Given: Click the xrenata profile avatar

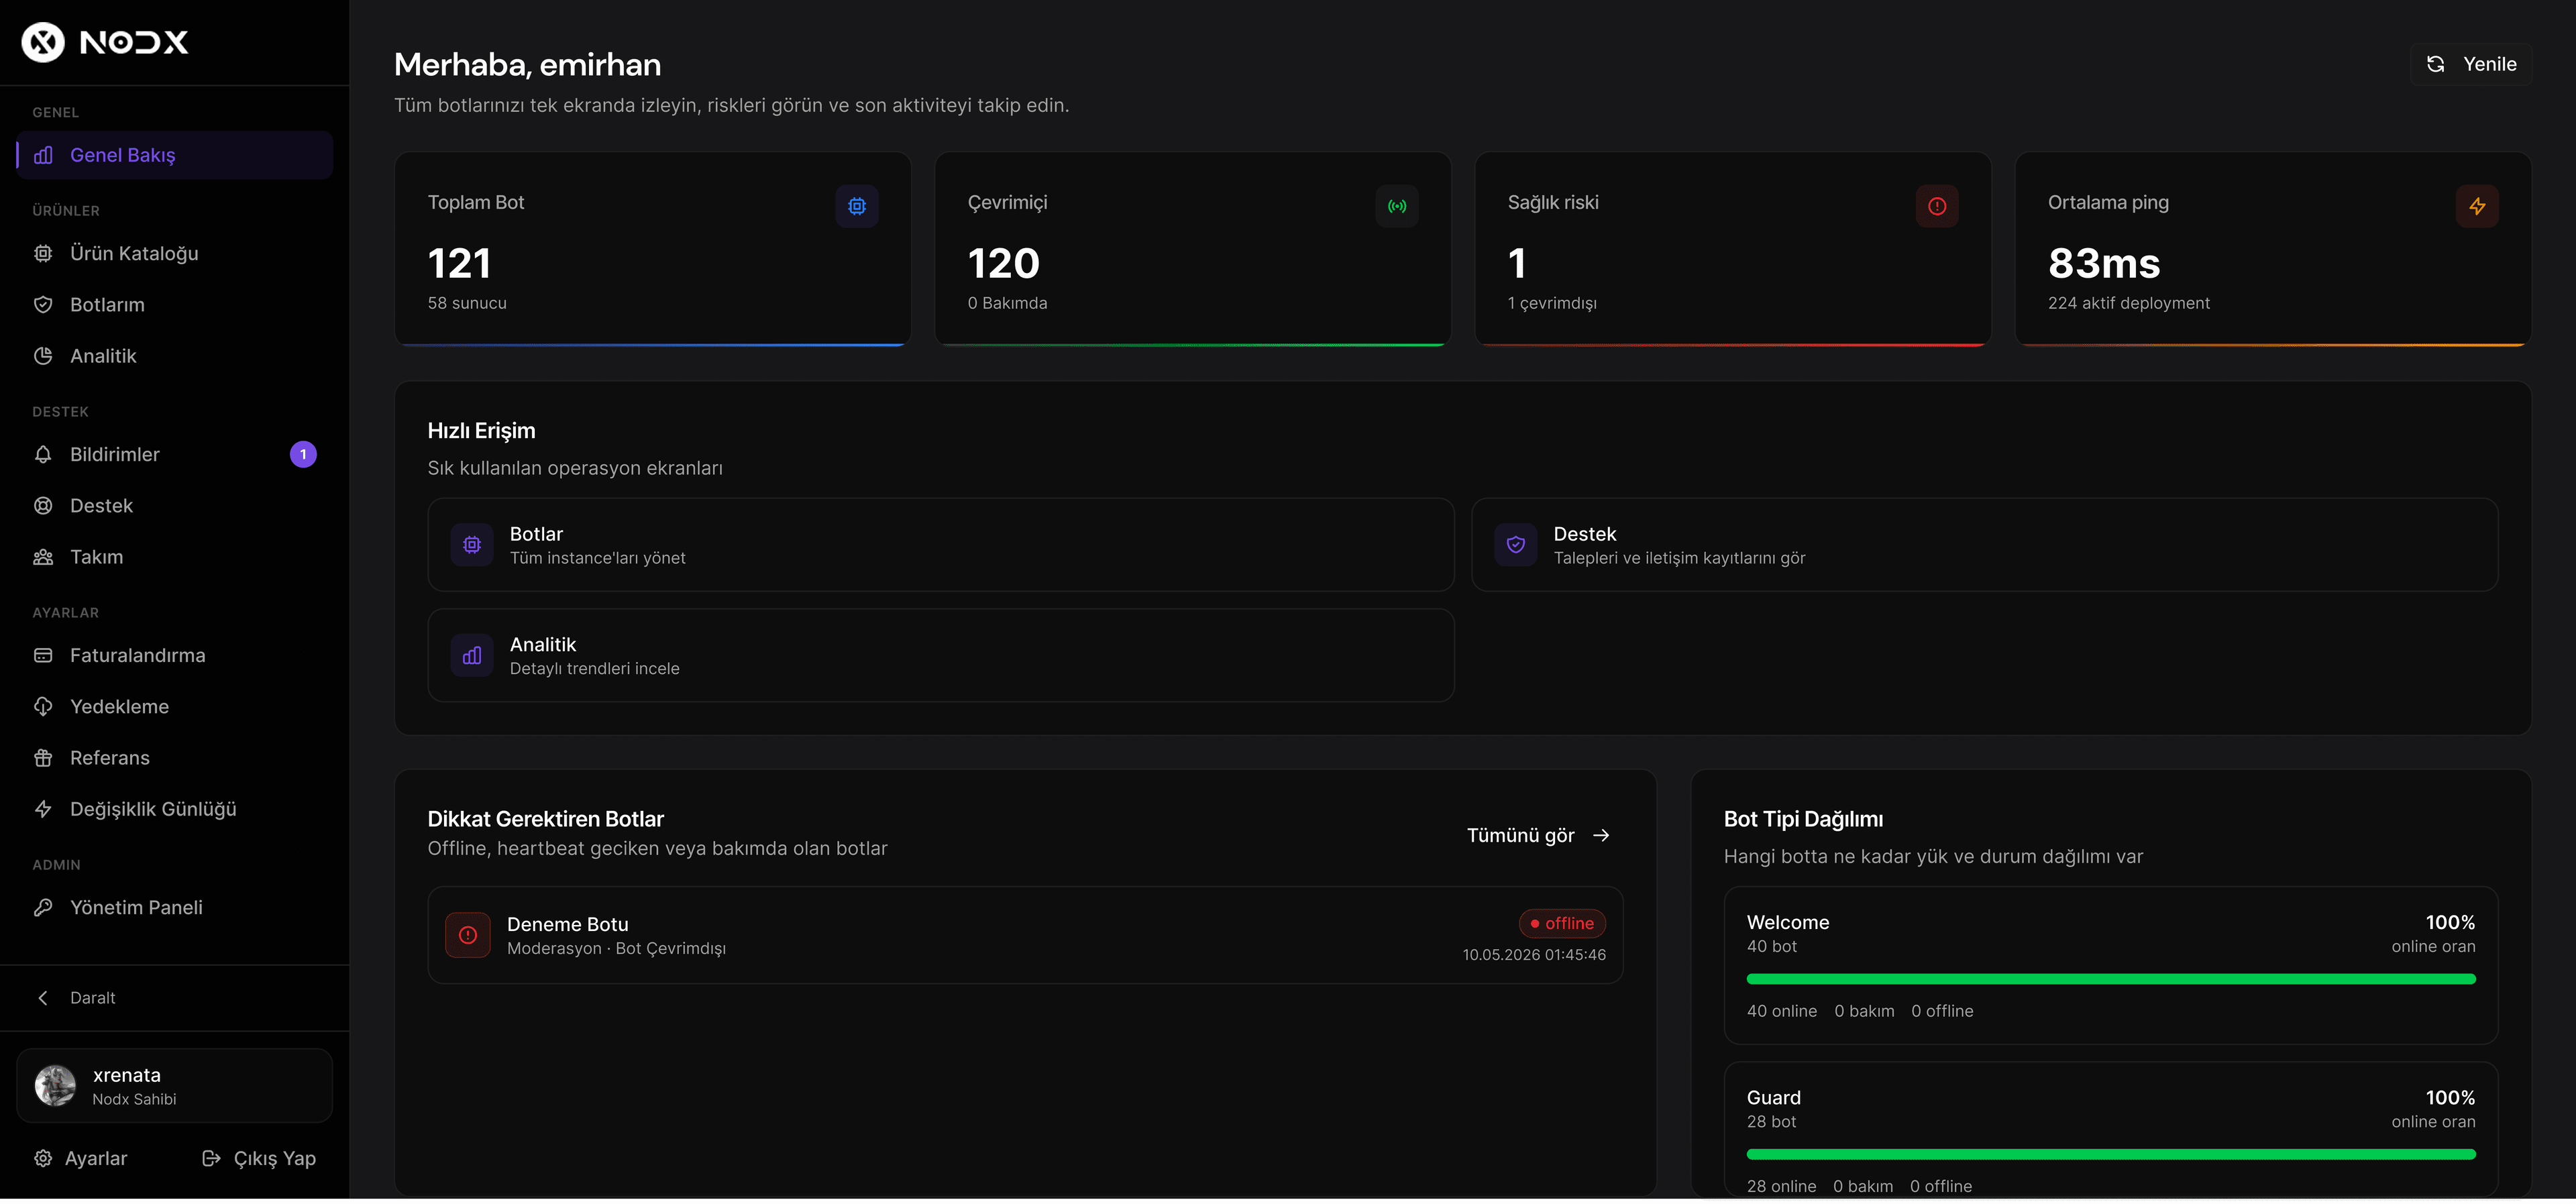Looking at the screenshot, I should (55, 1086).
